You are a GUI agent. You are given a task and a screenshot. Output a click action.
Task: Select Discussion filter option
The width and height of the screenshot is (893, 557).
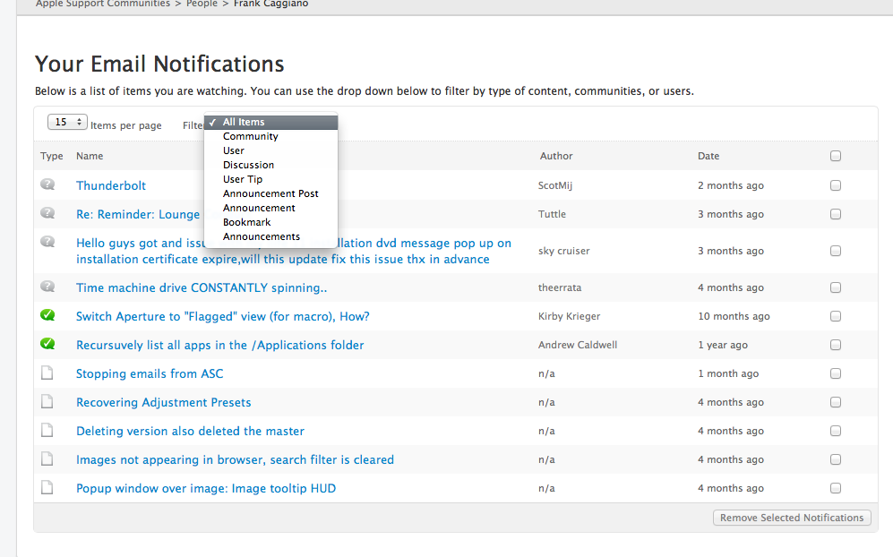(x=248, y=165)
